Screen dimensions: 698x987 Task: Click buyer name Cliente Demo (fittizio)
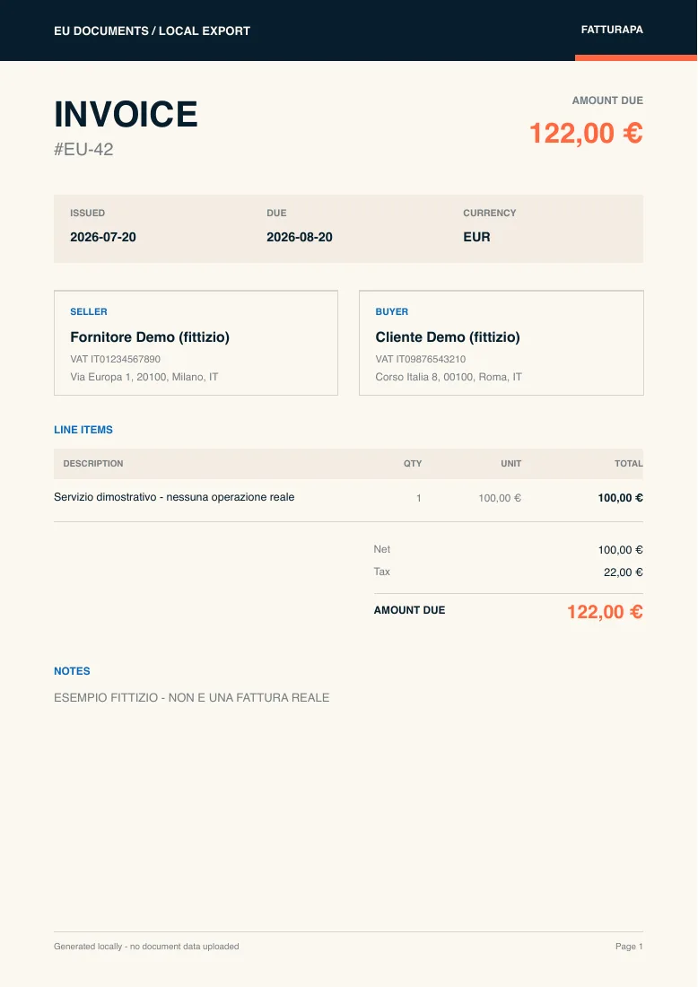click(x=448, y=337)
